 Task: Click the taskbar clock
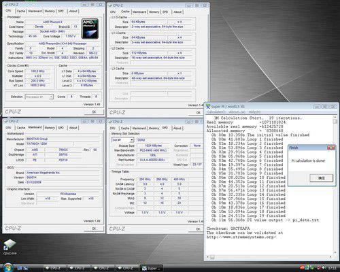[x=332, y=268]
